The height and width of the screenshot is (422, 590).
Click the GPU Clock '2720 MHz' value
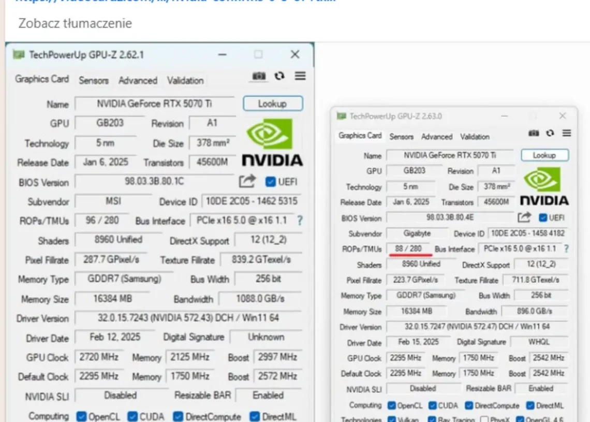99,357
